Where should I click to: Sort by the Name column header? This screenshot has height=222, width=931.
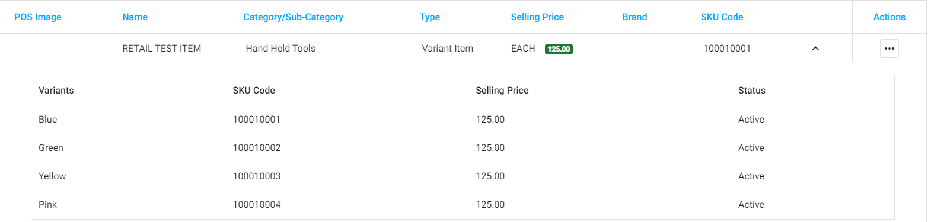click(135, 17)
